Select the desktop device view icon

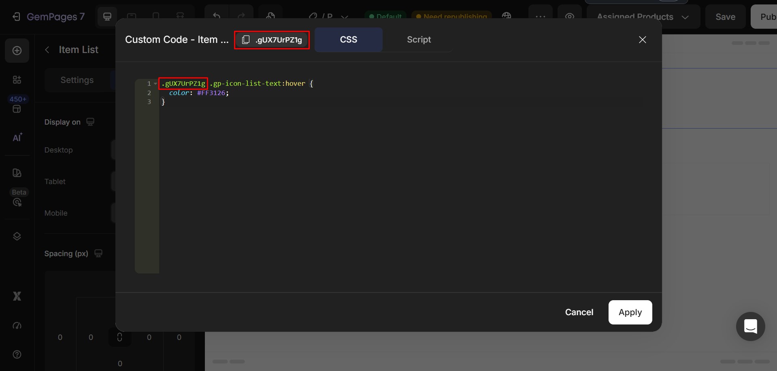107,17
